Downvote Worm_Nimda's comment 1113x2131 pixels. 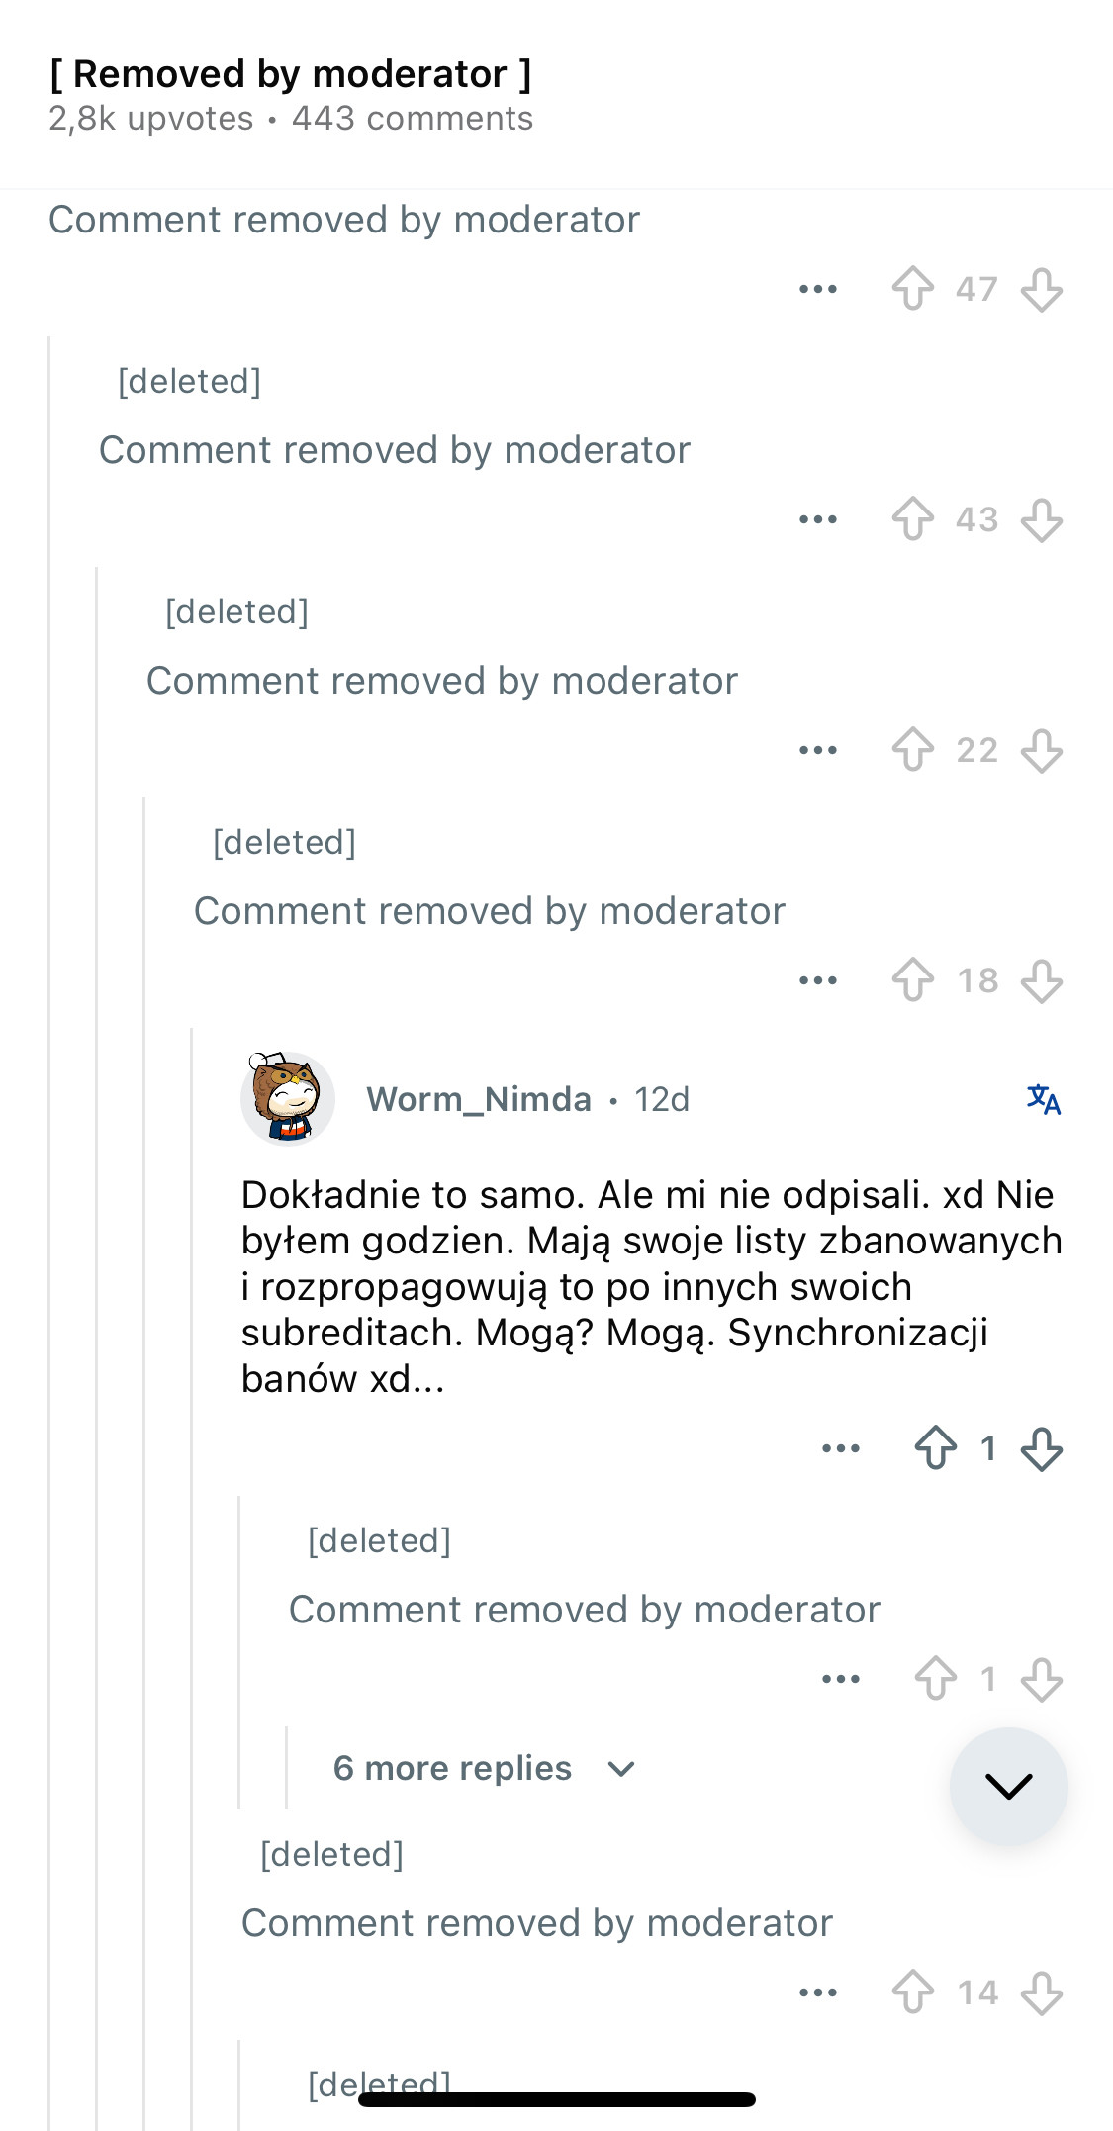tap(1042, 1448)
